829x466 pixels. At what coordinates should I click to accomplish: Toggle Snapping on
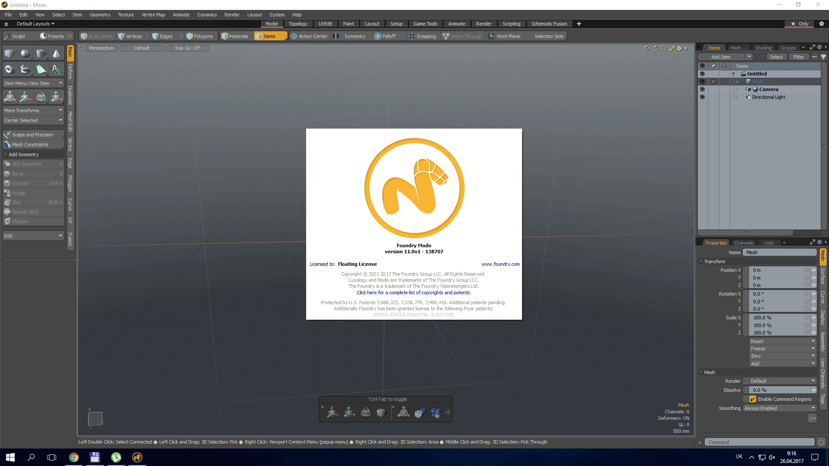click(x=422, y=36)
